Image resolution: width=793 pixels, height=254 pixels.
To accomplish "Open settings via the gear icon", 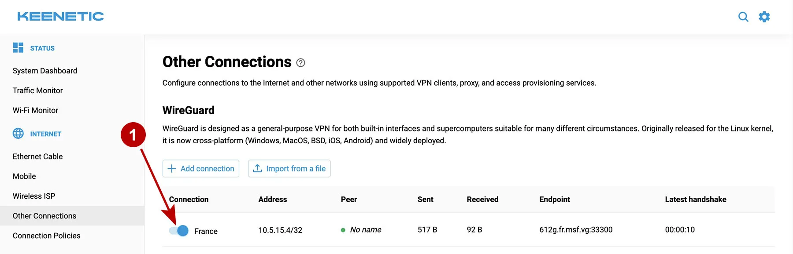I will click(764, 16).
